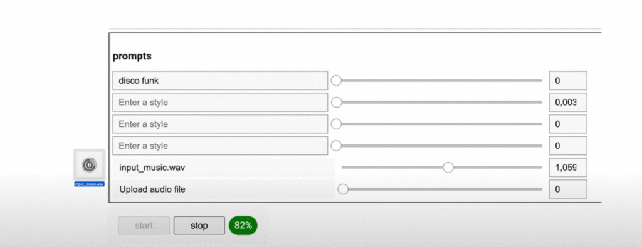The width and height of the screenshot is (642, 247).
Task: Click the 1,059 weight value box
Action: click(x=568, y=168)
